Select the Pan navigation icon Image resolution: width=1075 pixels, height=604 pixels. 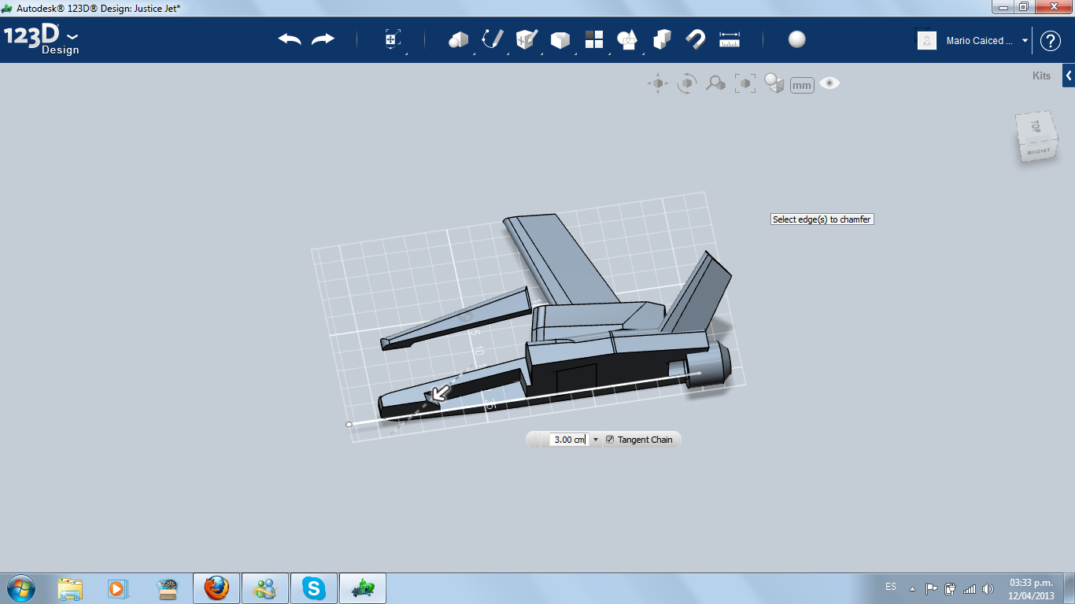click(x=658, y=83)
